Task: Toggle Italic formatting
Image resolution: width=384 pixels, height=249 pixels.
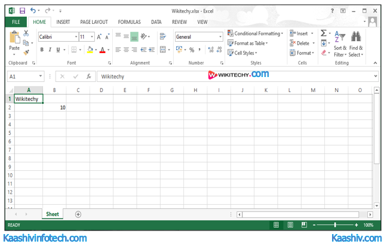Action: (x=50, y=50)
